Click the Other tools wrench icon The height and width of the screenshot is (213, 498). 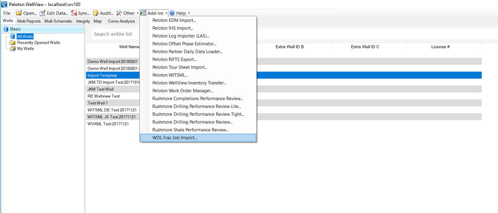[x=119, y=13]
